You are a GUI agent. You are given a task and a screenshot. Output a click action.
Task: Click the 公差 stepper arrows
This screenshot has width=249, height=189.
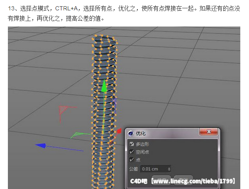(x=168, y=169)
